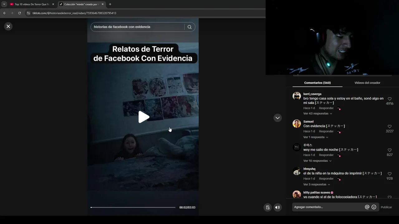Like Samuel's comment
Viewport: 399px width, 224px height.
coord(389,127)
